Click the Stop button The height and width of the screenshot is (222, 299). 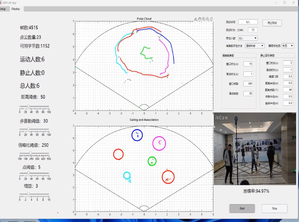click(275, 208)
